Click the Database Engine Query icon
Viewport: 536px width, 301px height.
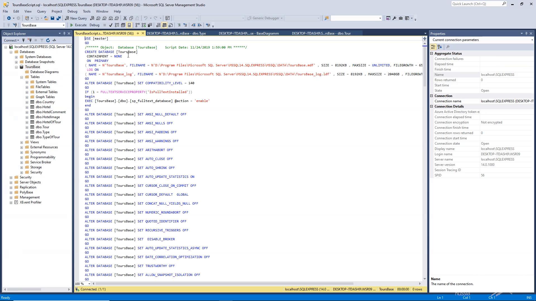point(92,18)
